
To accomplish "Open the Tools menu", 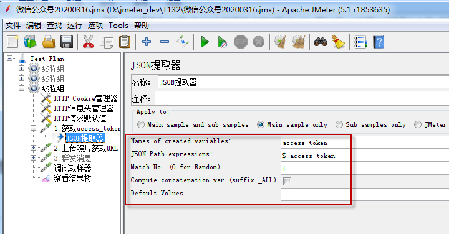I will 118,26.
